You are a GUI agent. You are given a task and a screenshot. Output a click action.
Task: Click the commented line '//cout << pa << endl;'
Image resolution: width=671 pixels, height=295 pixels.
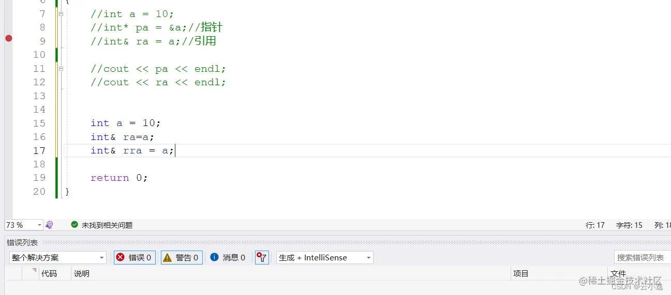coord(158,69)
